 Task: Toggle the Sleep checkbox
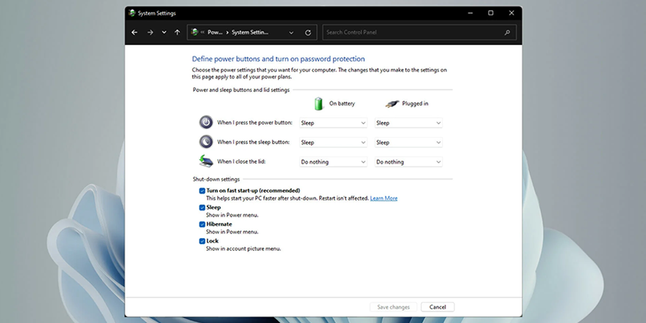coord(202,207)
